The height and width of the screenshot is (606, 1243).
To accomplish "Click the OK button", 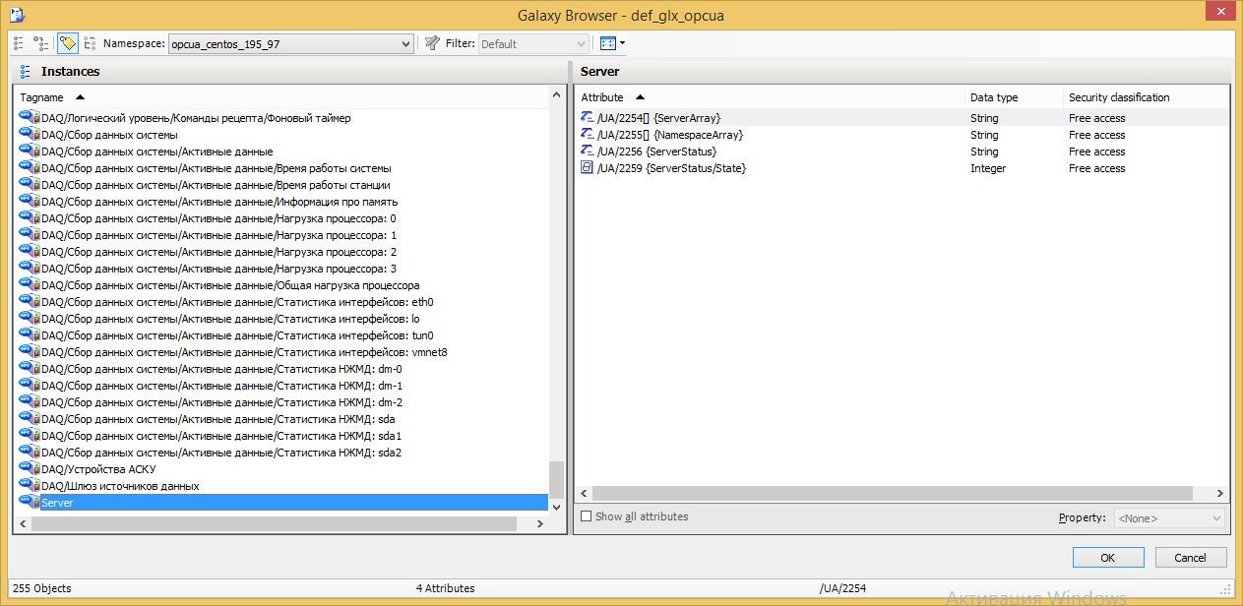I will pyautogui.click(x=1107, y=558).
